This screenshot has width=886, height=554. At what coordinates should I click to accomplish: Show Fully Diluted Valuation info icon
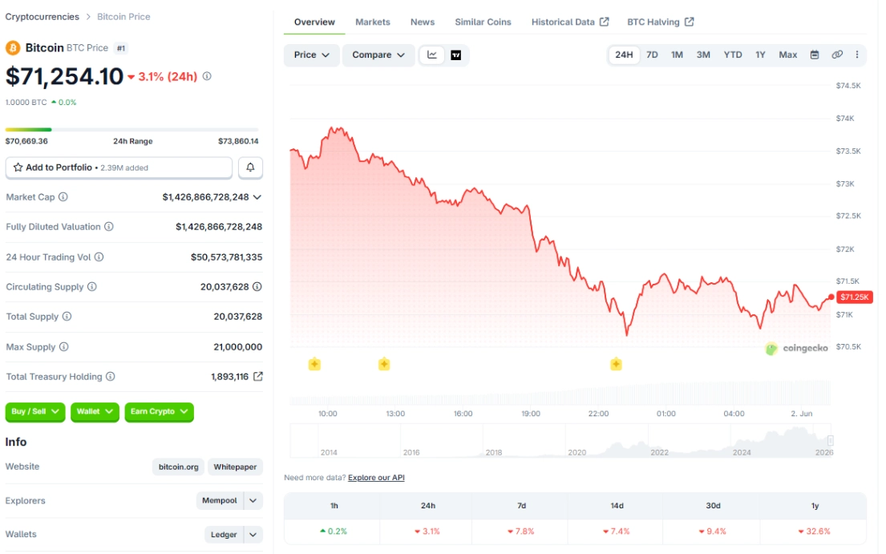[x=108, y=226]
